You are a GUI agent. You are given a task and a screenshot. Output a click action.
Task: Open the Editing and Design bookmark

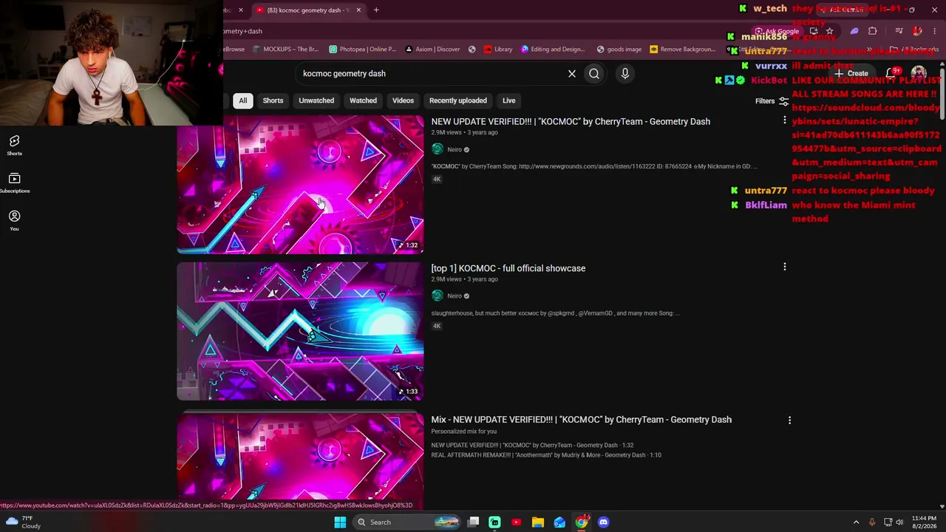553,50
